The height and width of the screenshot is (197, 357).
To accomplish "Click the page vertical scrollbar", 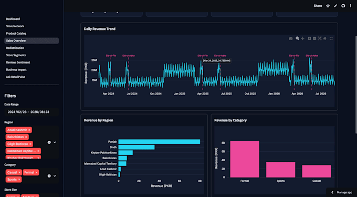I will [x=356, y=84].
